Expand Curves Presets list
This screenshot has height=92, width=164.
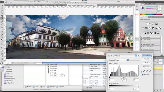(x=142, y=40)
